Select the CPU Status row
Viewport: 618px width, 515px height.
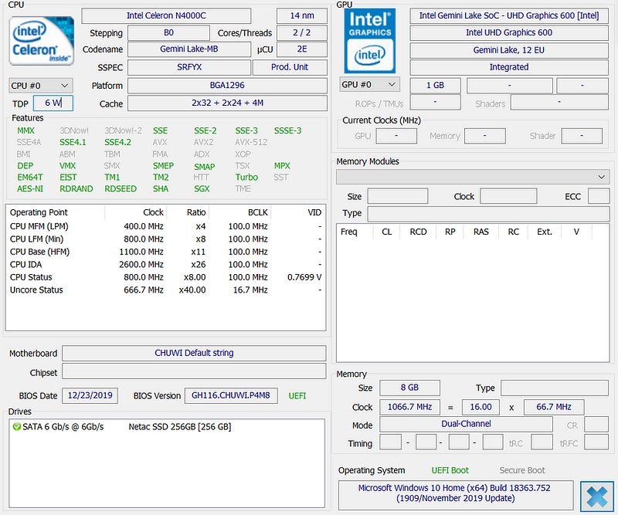(165, 277)
